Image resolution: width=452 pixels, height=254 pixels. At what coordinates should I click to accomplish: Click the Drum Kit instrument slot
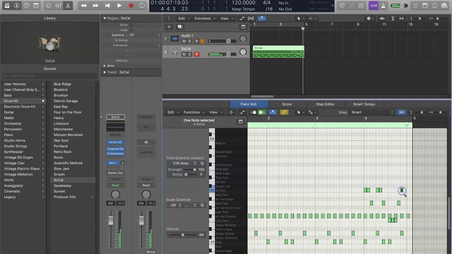click(x=115, y=142)
